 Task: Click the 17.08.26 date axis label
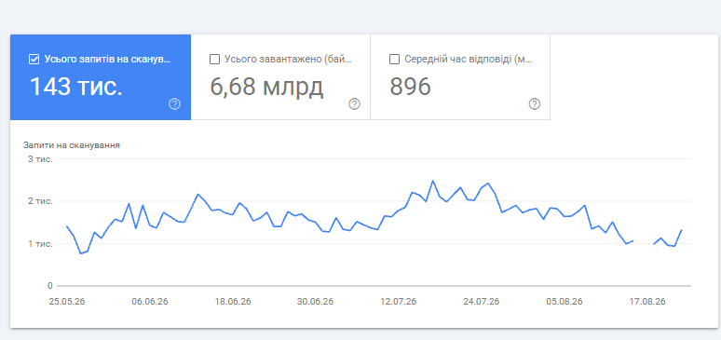tap(647, 302)
